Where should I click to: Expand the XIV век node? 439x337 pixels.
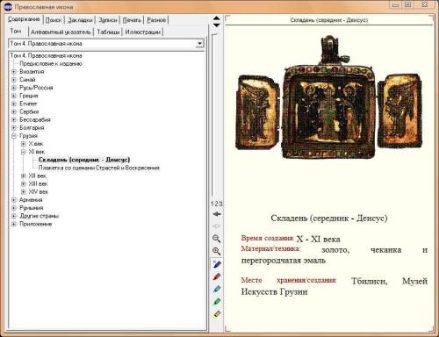click(x=24, y=192)
